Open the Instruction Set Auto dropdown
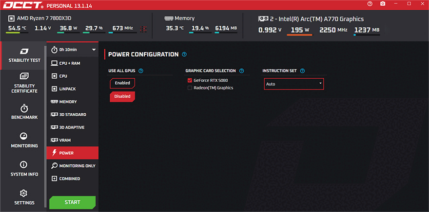429x212 pixels. 294,84
